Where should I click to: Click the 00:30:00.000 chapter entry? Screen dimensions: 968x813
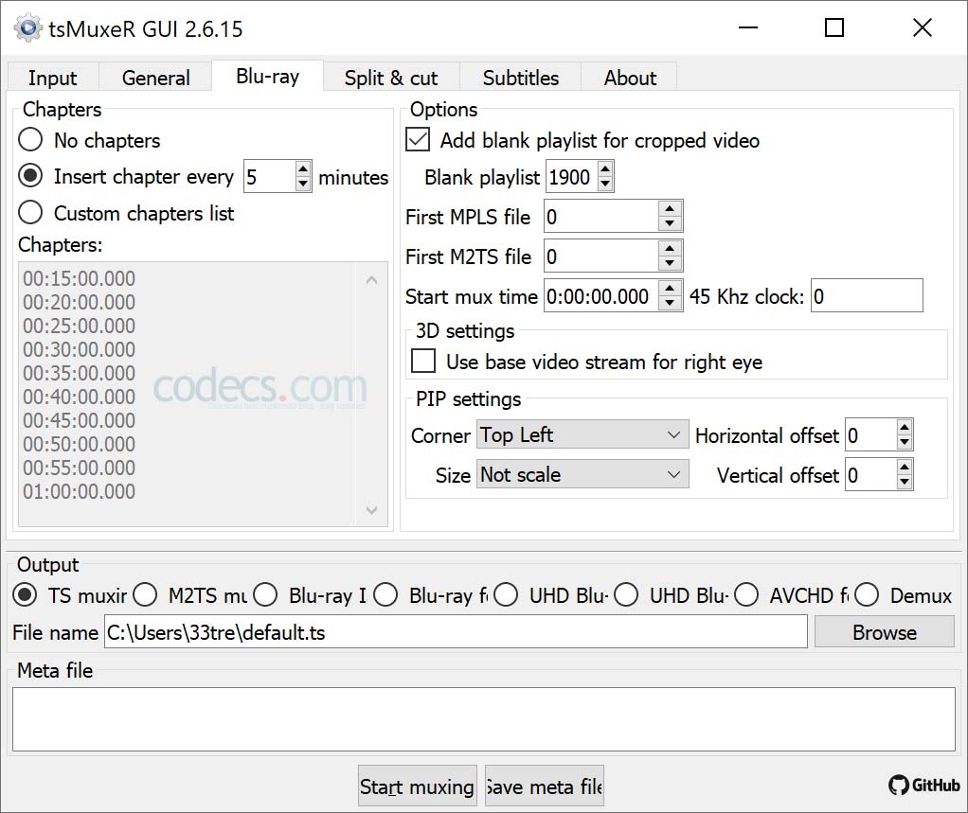(x=79, y=349)
